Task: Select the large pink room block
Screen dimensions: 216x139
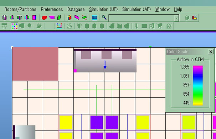Action: [x=35, y=64]
